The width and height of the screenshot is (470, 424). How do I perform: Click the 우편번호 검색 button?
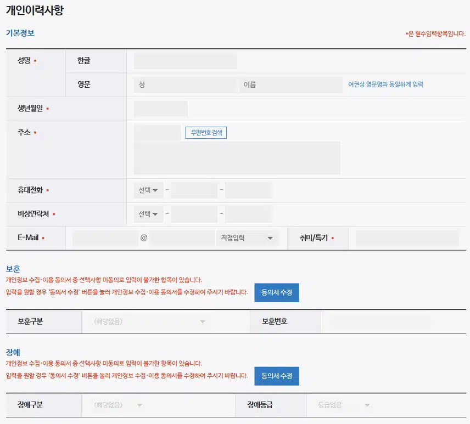coord(206,133)
